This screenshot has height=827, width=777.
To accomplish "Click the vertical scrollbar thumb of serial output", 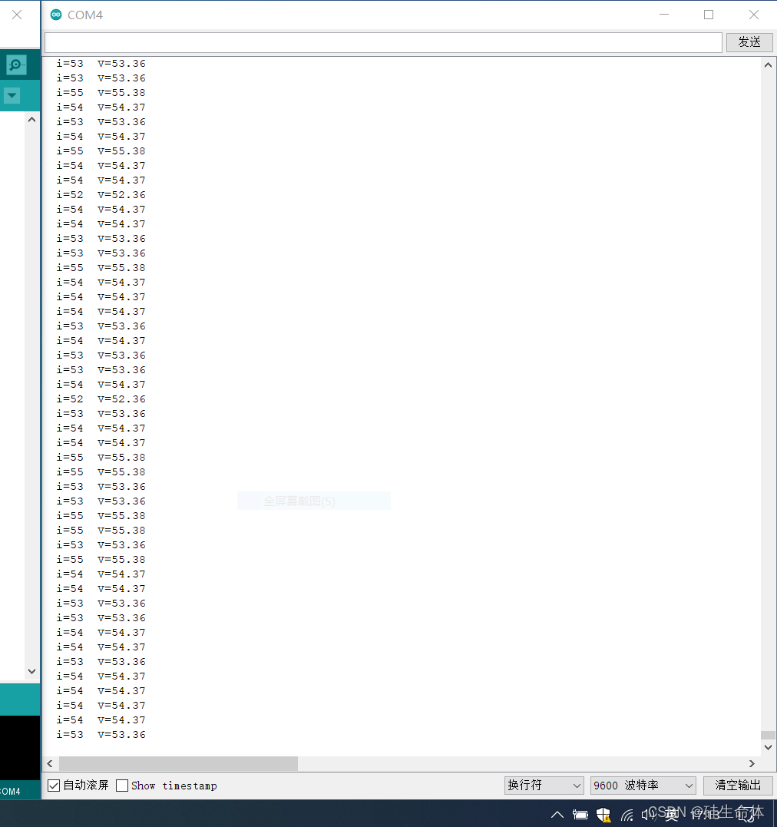I will pos(768,735).
